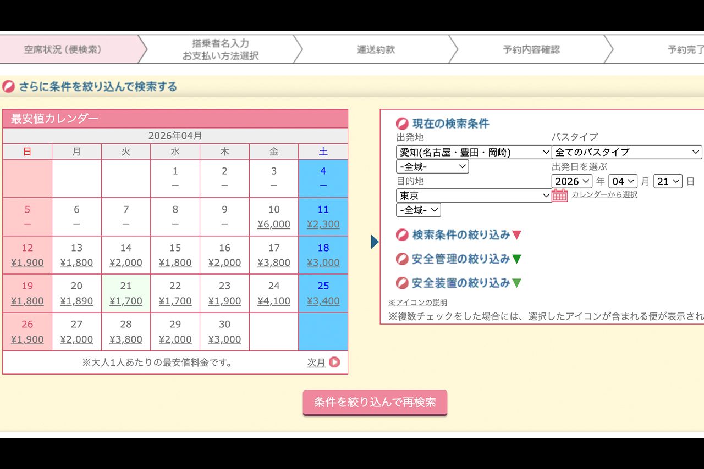The image size is (704, 469).
Task: Open the 目的地 destination dropdown showing 東京
Action: (x=473, y=196)
